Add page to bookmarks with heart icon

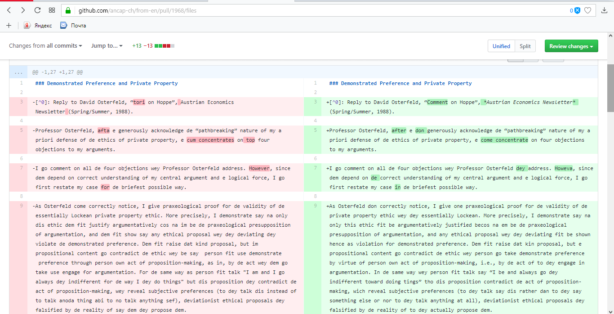click(x=587, y=10)
